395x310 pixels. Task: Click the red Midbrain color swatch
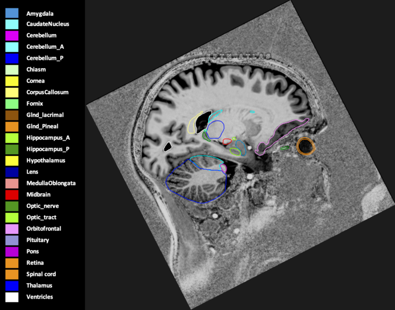[12, 194]
